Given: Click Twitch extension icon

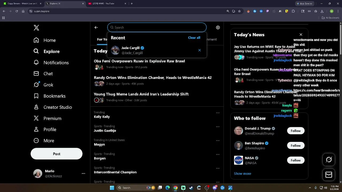Looking at the screenshot, I should (267, 11).
